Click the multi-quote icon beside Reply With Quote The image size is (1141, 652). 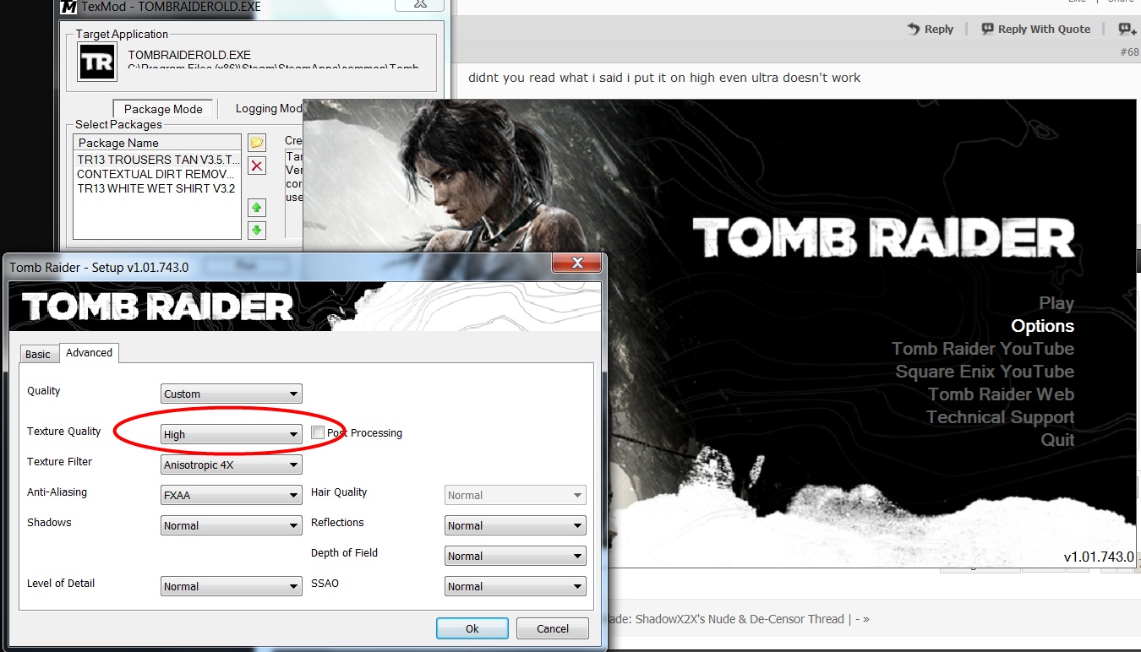tap(1127, 29)
